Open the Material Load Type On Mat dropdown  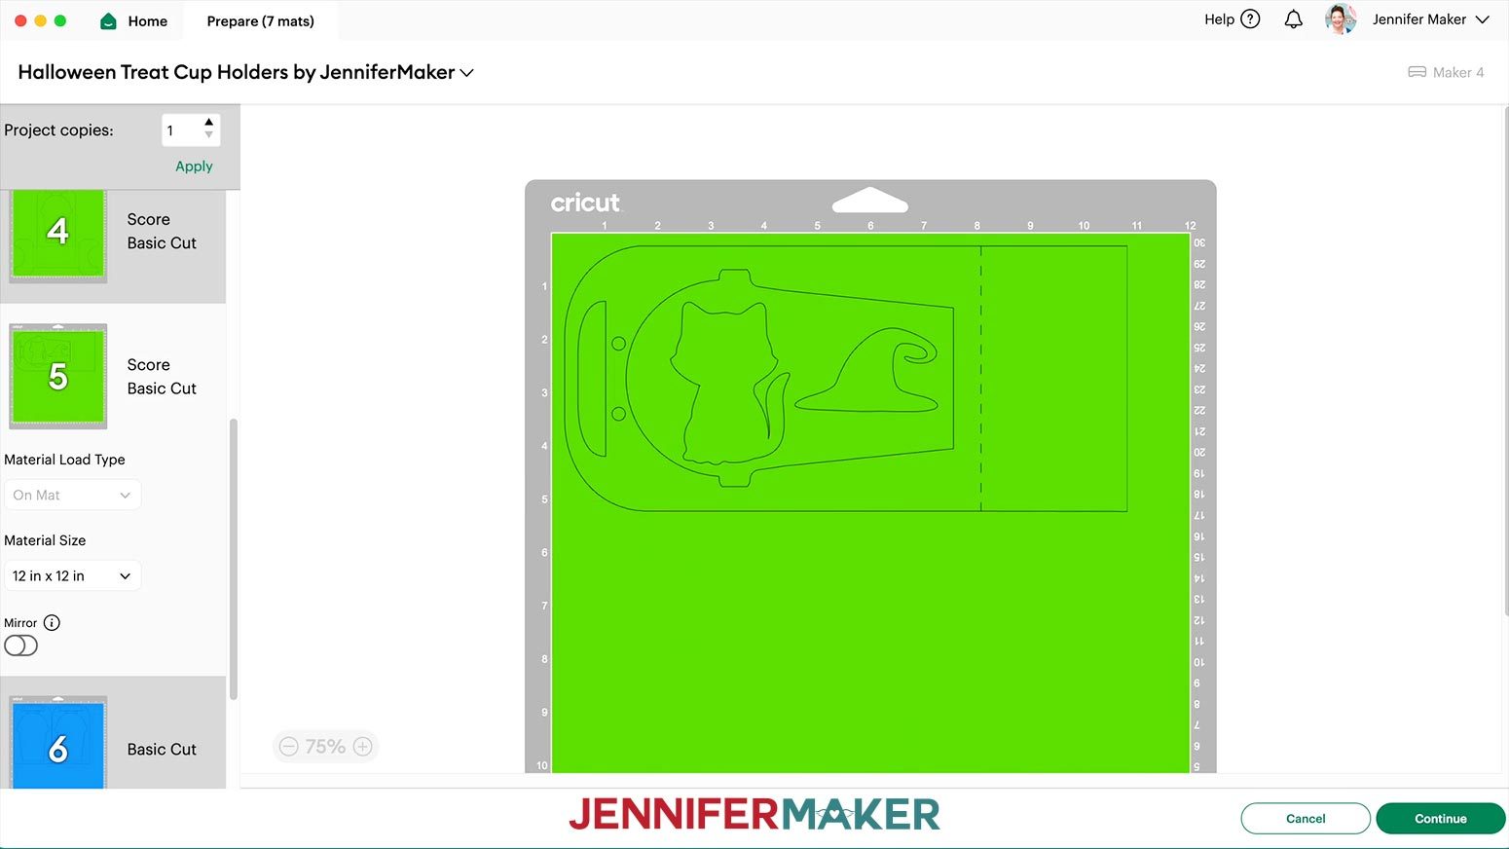[72, 495]
